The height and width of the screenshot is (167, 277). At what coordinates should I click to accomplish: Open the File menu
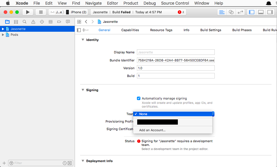[x=37, y=3]
